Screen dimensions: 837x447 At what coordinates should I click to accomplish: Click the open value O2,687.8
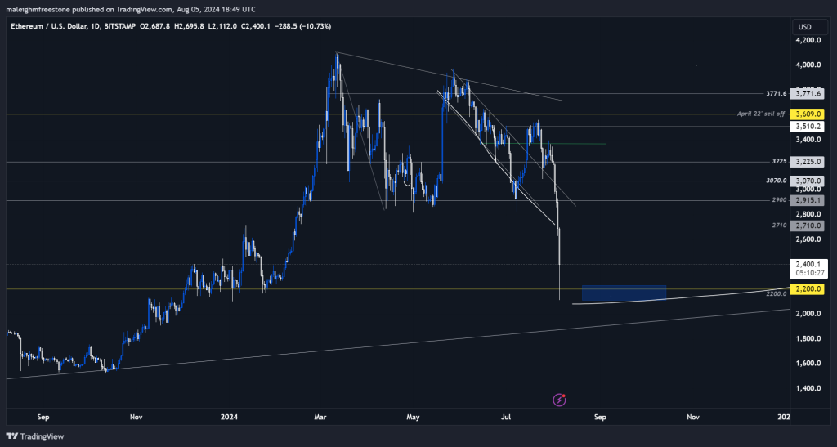(x=154, y=25)
